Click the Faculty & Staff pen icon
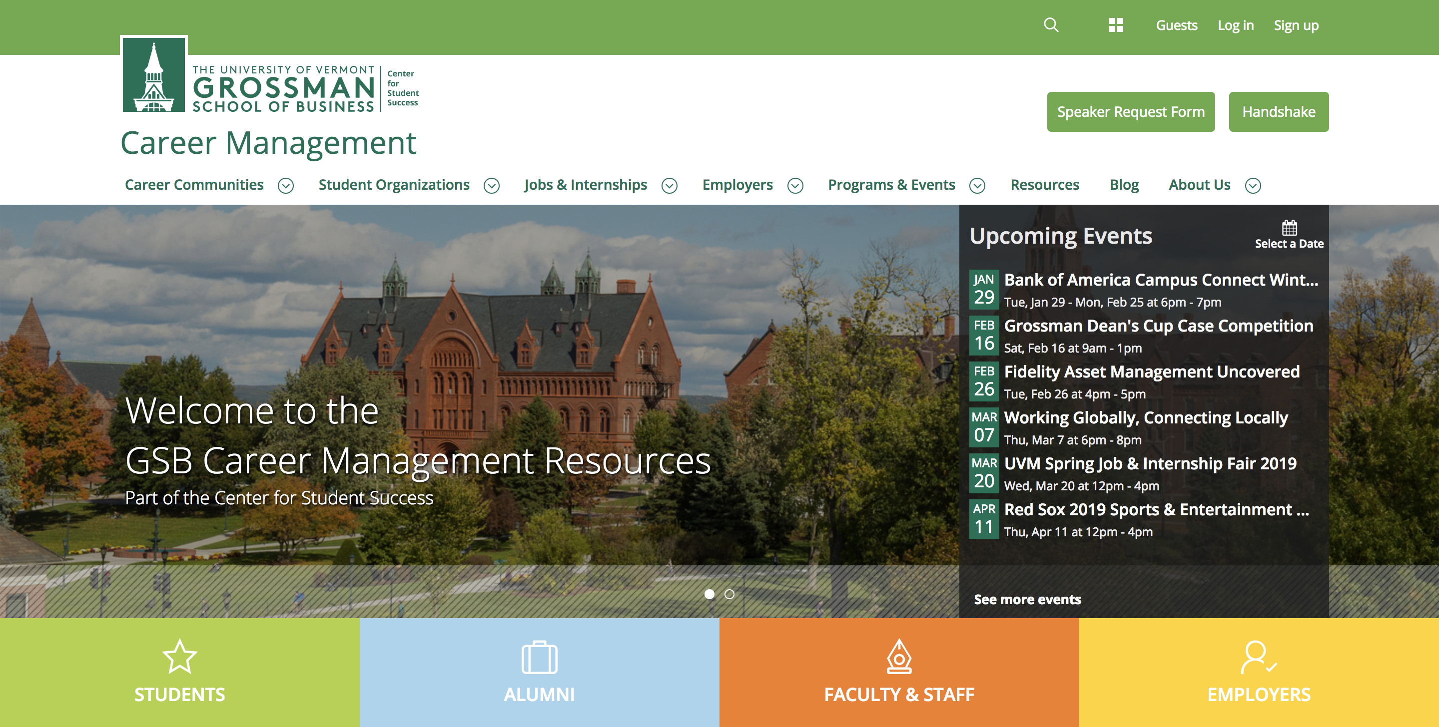The height and width of the screenshot is (727, 1439). tap(899, 657)
